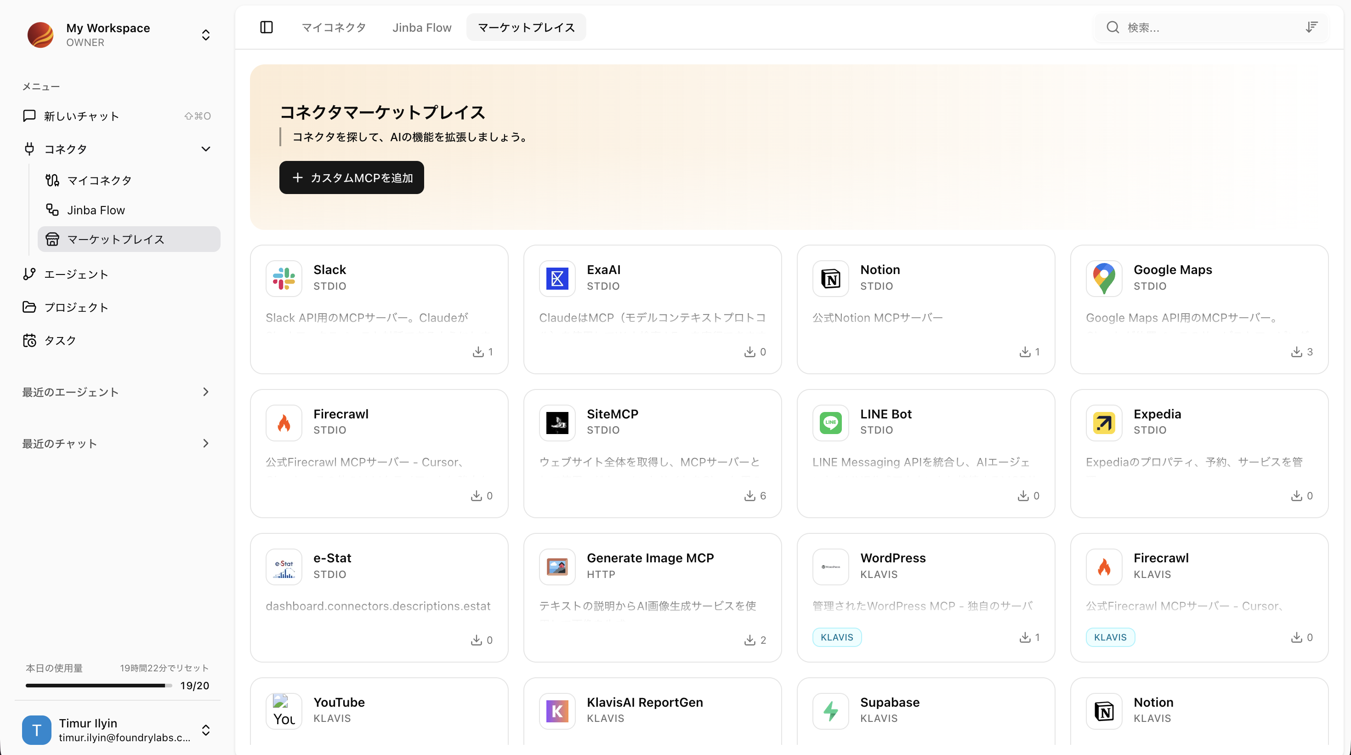The height and width of the screenshot is (755, 1351).
Task: Focus the 検索 search input field
Action: [1211, 27]
